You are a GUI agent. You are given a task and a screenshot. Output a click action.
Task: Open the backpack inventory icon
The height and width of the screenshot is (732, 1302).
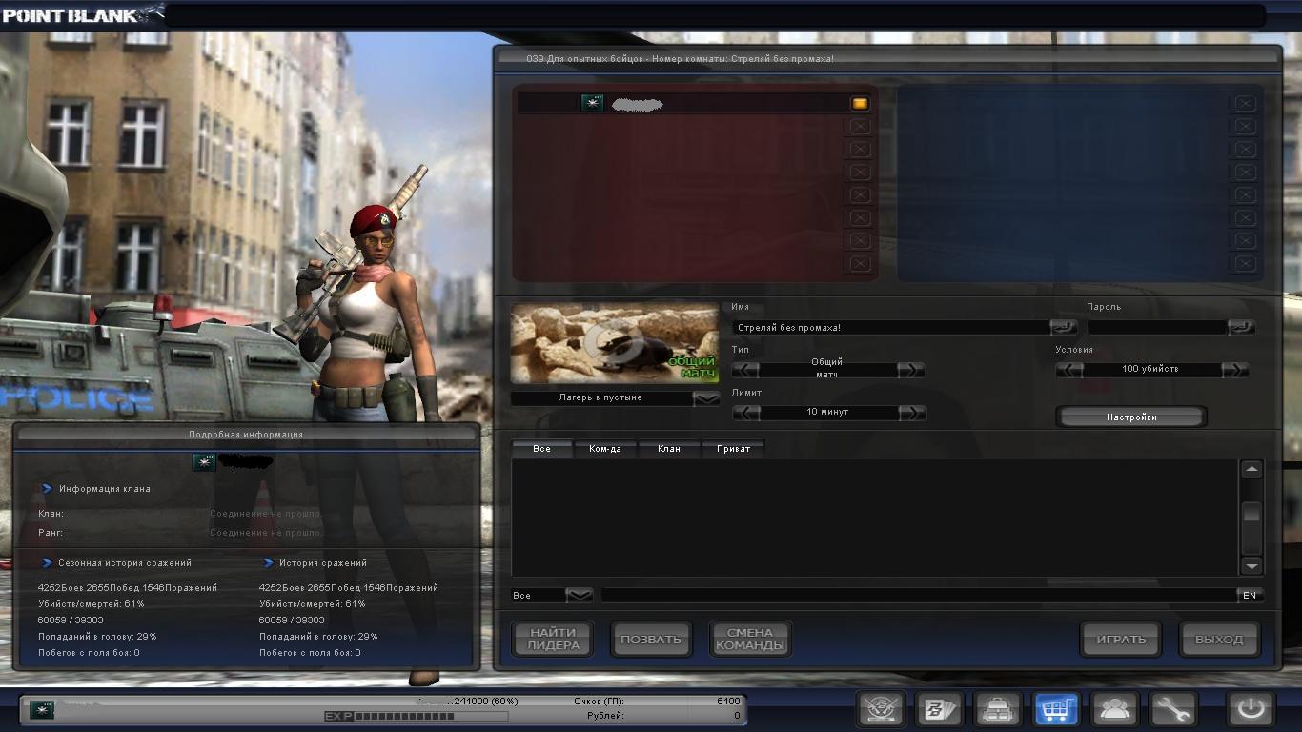pyautogui.click(x=997, y=710)
